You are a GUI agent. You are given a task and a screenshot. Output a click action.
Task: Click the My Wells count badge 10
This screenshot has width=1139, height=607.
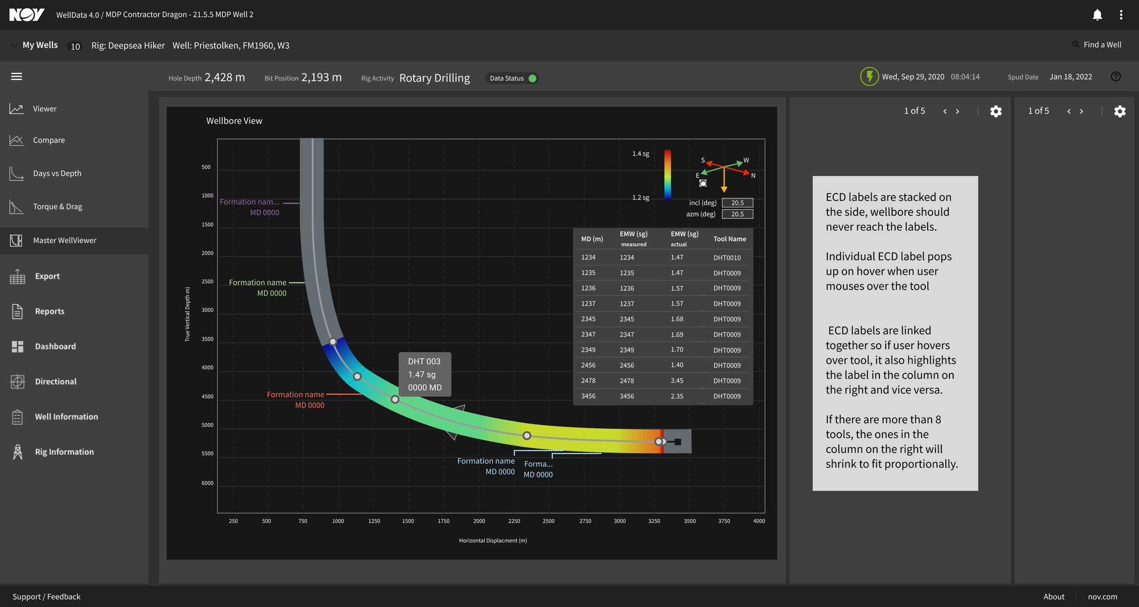point(75,46)
